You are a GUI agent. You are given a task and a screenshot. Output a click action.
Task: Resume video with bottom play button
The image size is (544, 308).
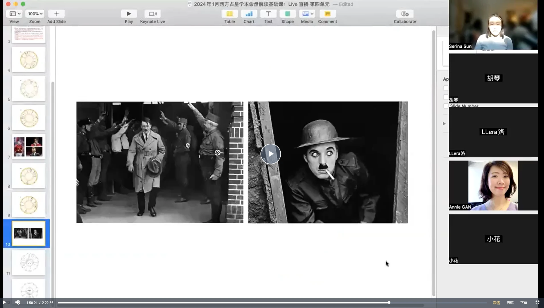click(x=4, y=302)
